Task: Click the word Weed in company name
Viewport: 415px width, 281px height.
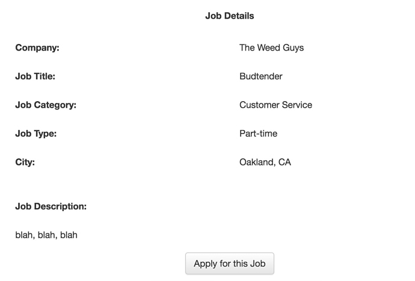Action: coord(269,48)
